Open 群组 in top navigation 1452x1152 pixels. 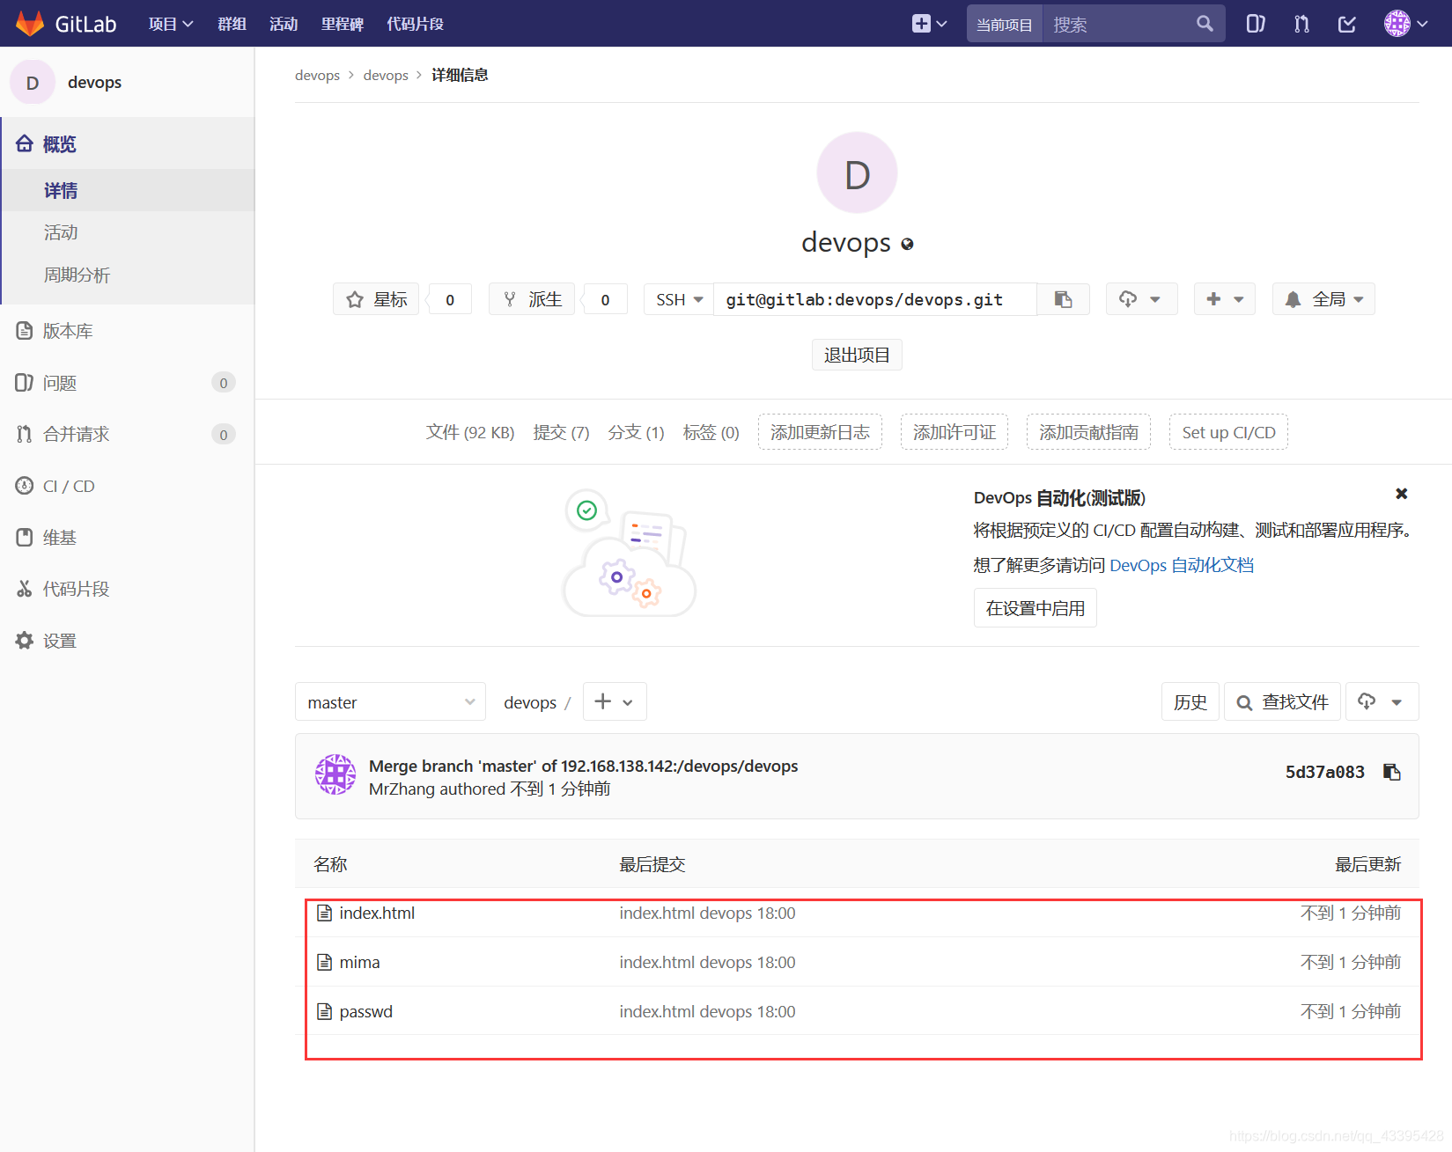(x=232, y=24)
